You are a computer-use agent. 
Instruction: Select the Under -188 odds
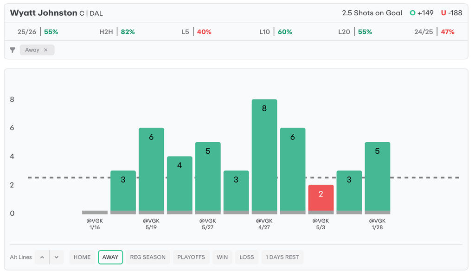click(x=451, y=13)
